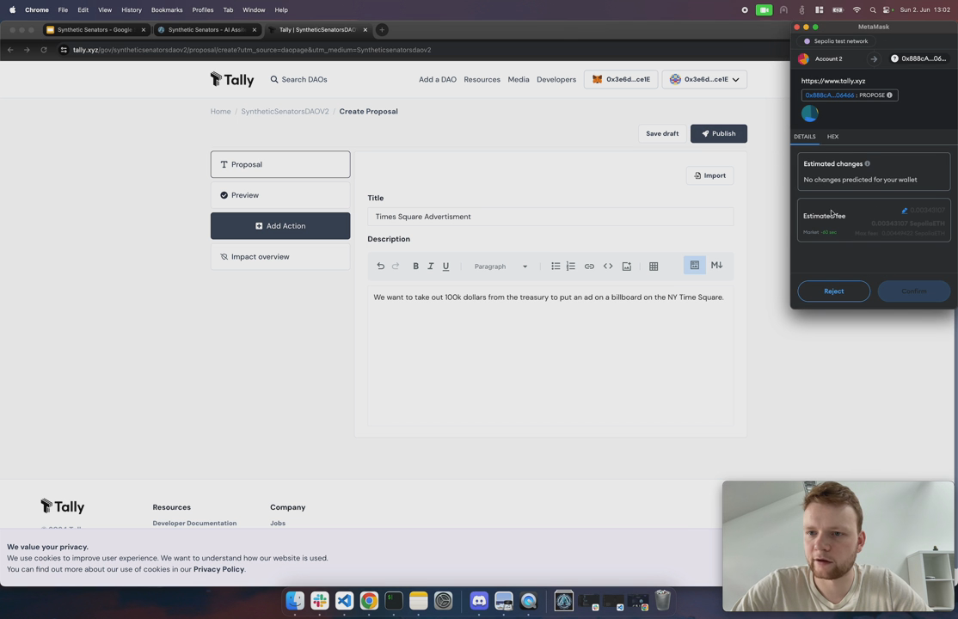Click the Sepolia test network pill
Screen dimensions: 958x619
(836, 41)
